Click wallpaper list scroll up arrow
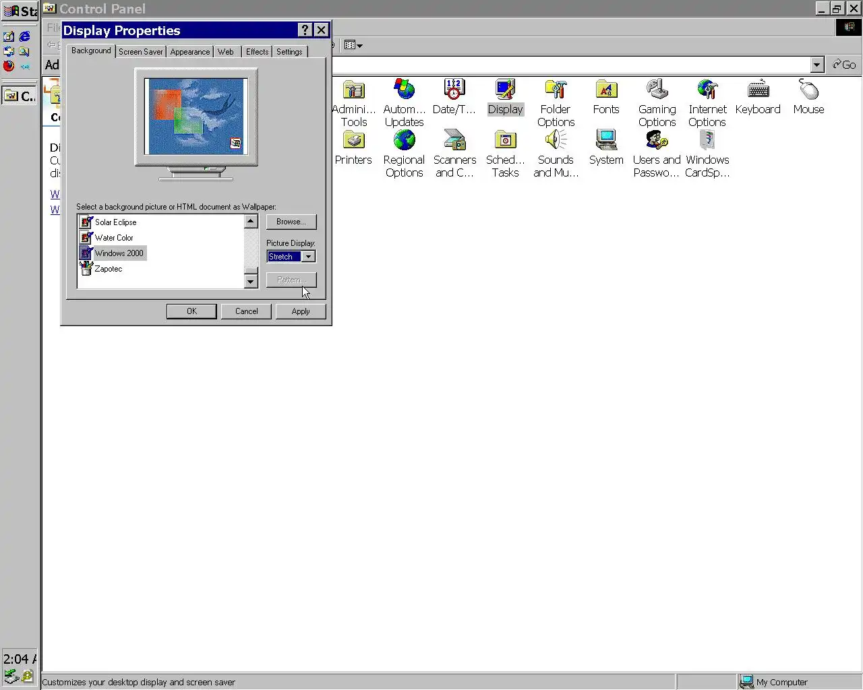This screenshot has height=690, width=863. tap(251, 222)
